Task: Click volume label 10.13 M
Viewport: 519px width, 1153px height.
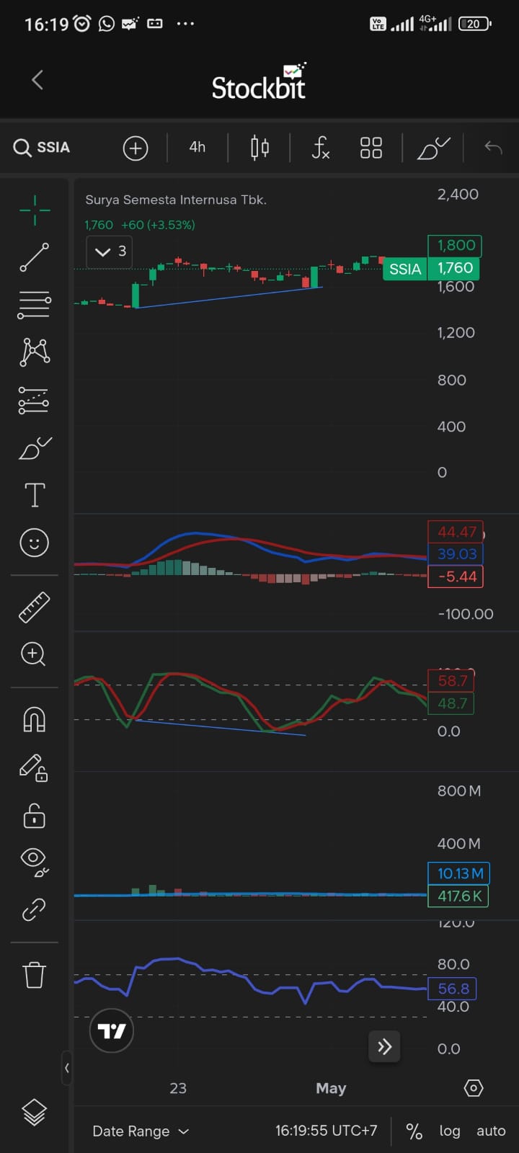Action: coord(459,873)
